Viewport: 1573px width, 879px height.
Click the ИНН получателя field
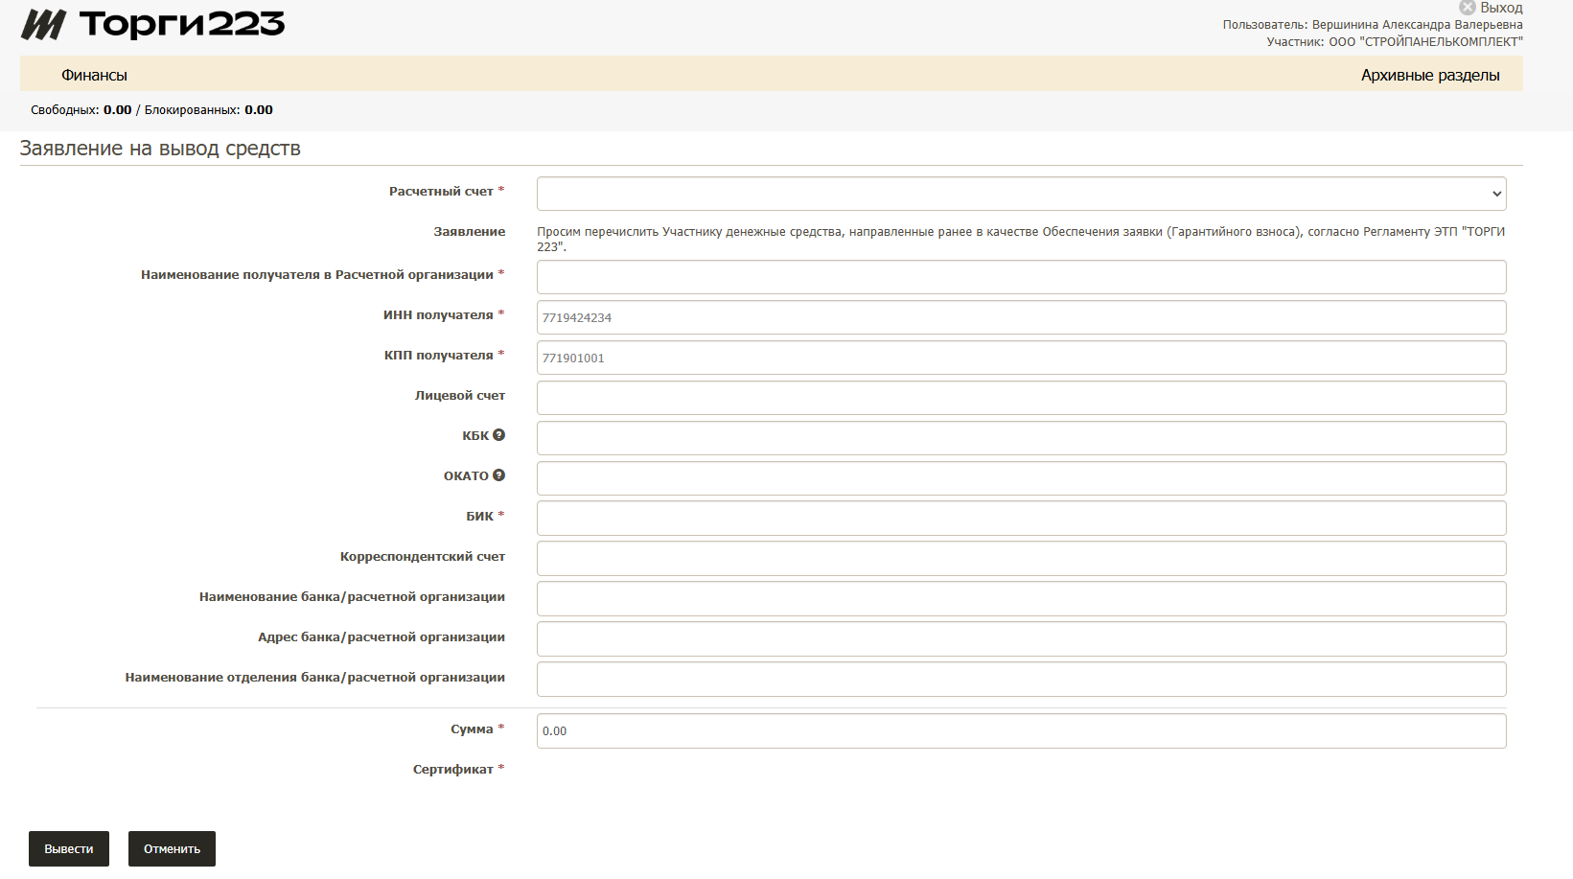click(x=1021, y=317)
